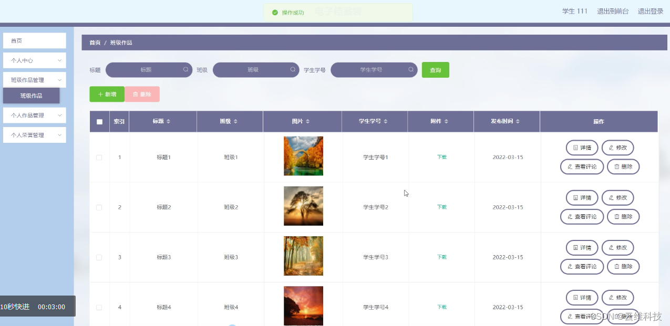Viewport: 670px width, 326px height.
Task: Check the checkbox for row 1
Action: pos(99,157)
